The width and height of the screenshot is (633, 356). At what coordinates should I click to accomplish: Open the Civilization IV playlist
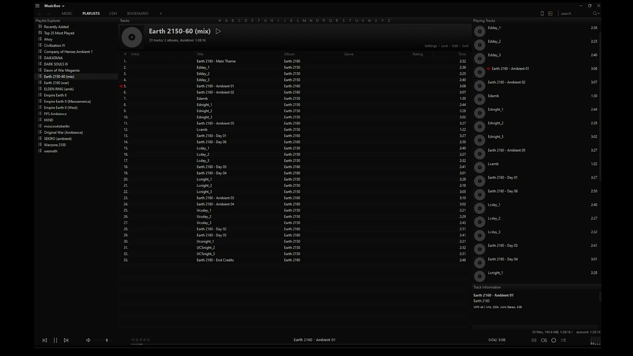tap(54, 45)
